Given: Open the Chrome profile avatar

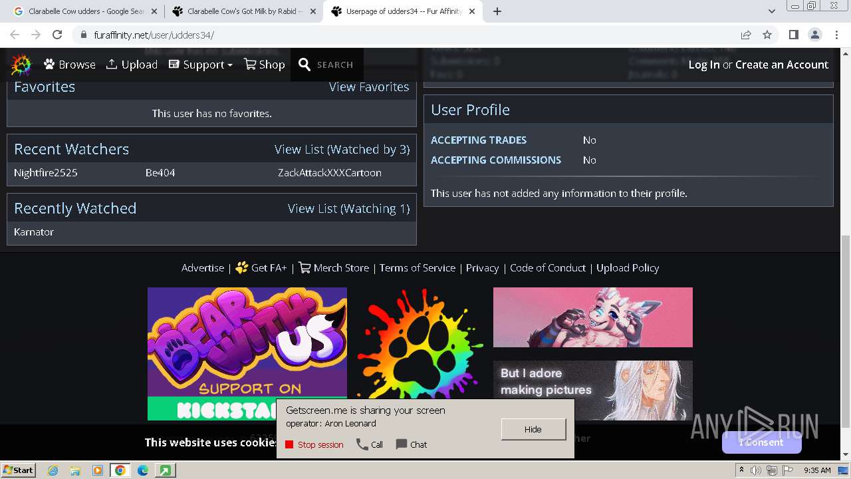Looking at the screenshot, I should pyautogui.click(x=814, y=35).
